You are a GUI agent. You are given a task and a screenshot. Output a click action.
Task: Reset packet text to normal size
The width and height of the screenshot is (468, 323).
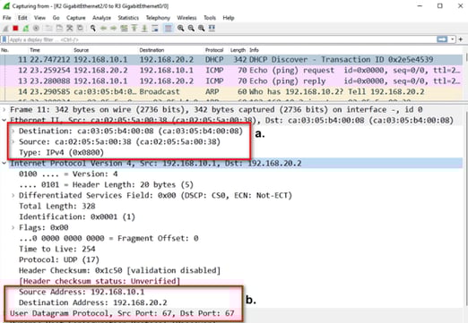(202, 29)
